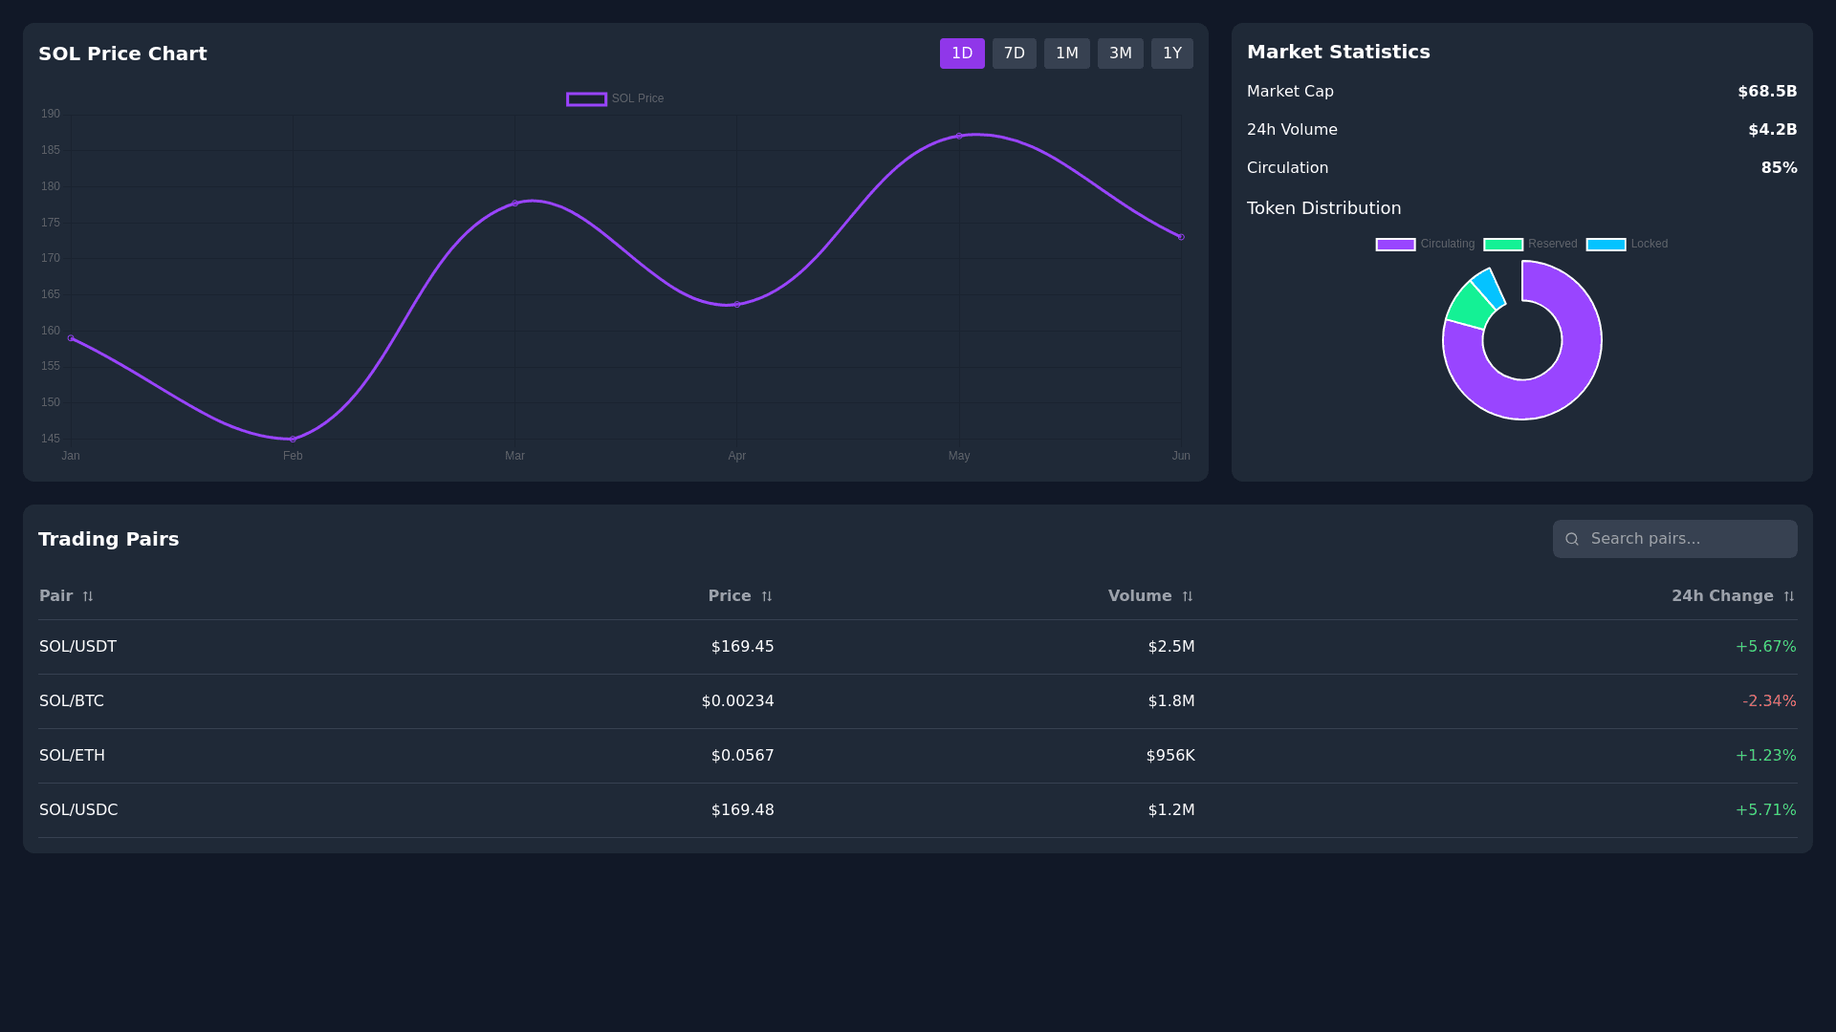Click the Feb low point on price line
The height and width of the screenshot is (1032, 1836).
click(293, 440)
